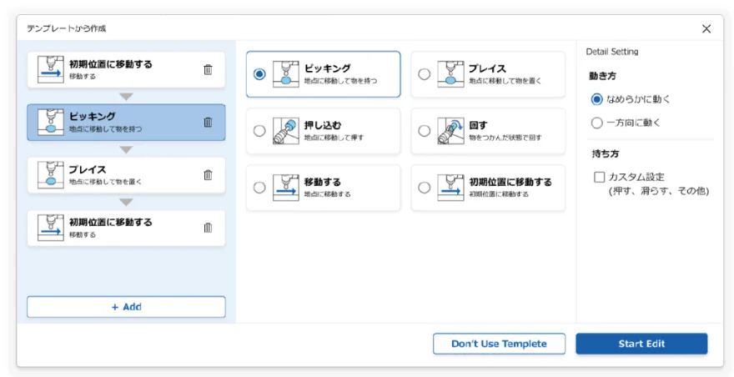Click the プレイス template robot icon
The image size is (734, 377).
[451, 74]
